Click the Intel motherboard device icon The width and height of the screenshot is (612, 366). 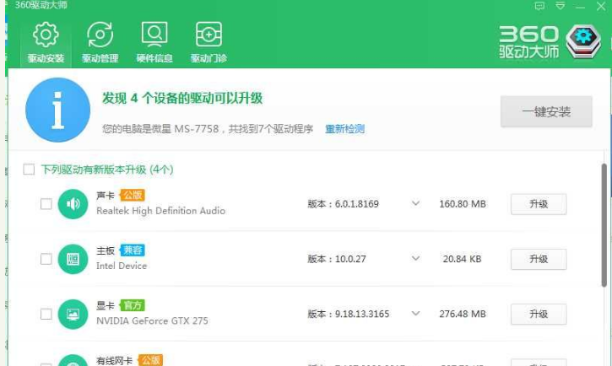73,259
